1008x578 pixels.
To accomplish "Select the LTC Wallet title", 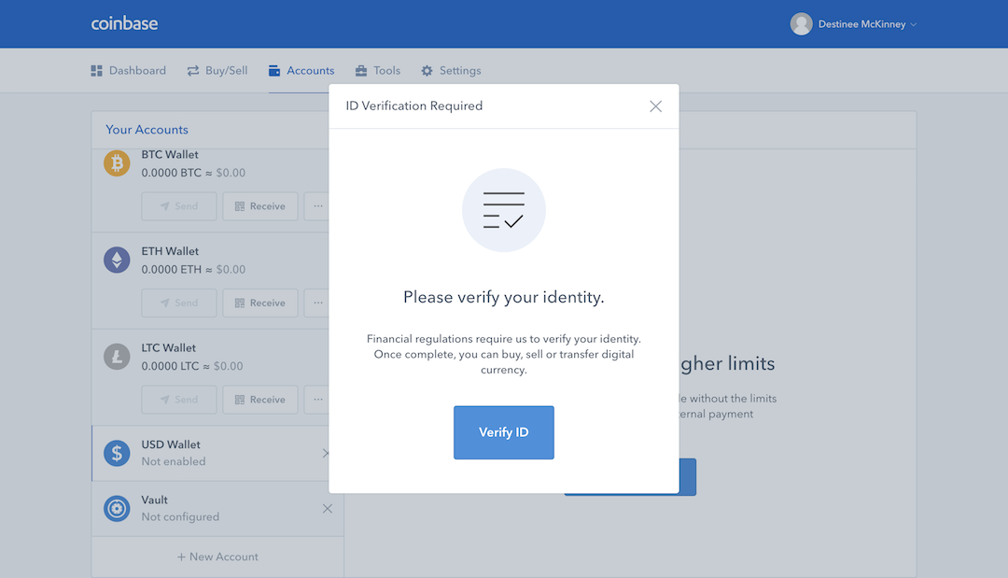I will pos(168,348).
